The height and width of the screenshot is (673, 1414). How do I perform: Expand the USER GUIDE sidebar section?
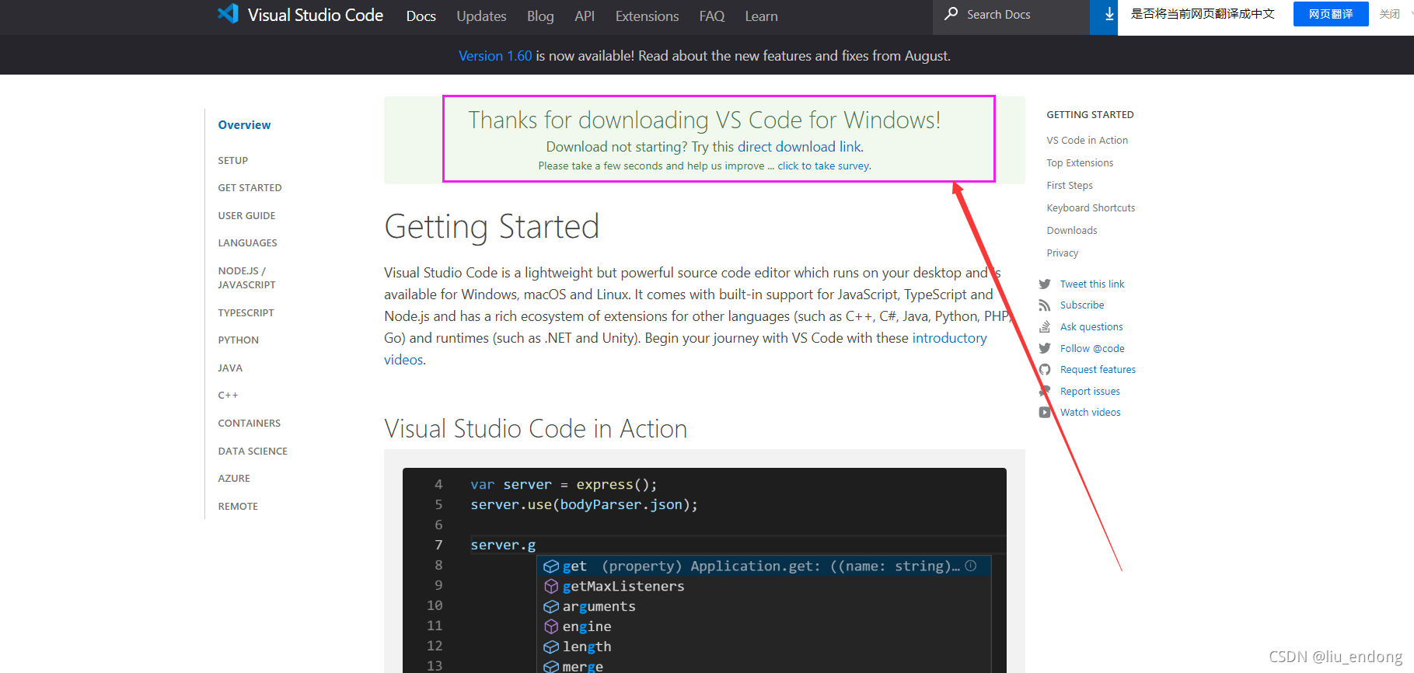click(x=246, y=216)
